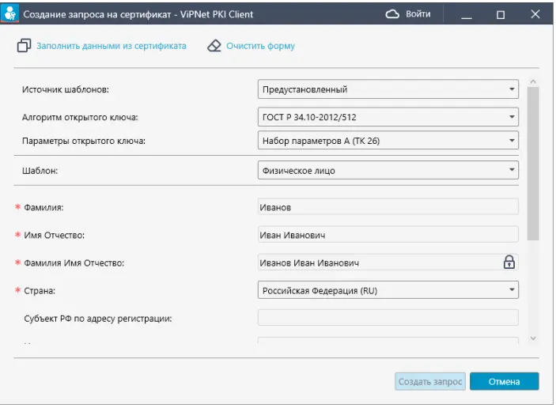556x408 pixels.
Task: Click the ViPNet PKI Client app icon
Action: (x=9, y=13)
